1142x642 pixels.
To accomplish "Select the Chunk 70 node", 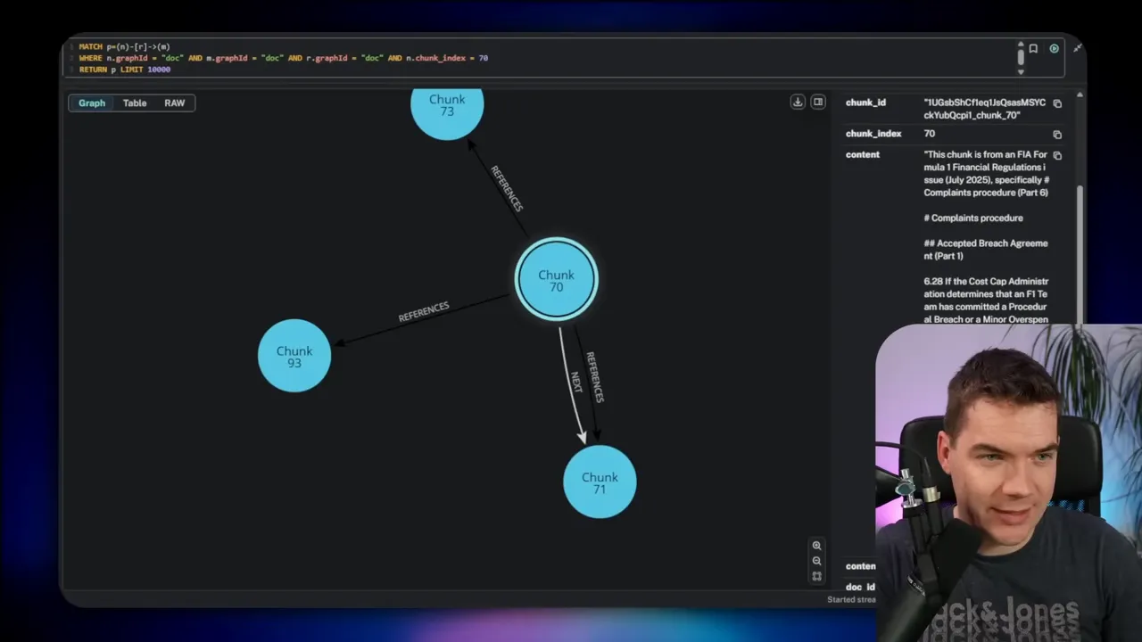I will click(557, 278).
